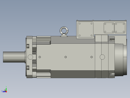Pick the middle bolt hole on housing side
This screenshot has width=130, height=98.
(65, 57)
